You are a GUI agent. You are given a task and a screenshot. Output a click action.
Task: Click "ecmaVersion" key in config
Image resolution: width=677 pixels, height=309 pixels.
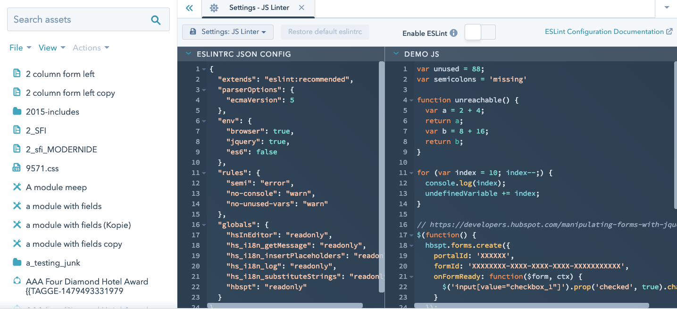pyautogui.click(x=253, y=100)
